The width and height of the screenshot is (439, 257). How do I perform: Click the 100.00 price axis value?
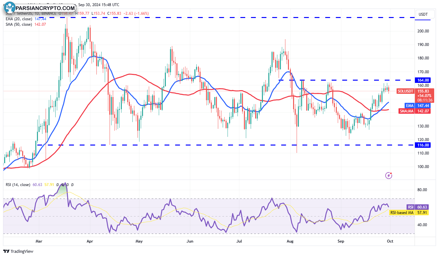point(423,166)
